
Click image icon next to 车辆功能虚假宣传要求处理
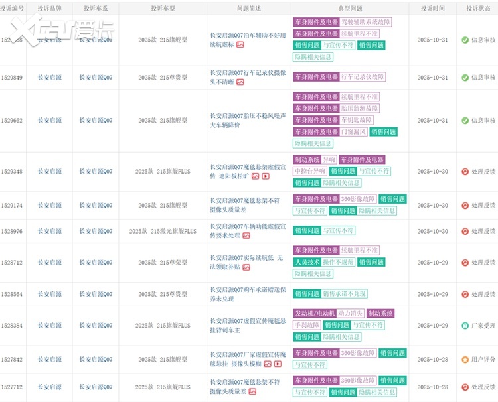coord(246,235)
